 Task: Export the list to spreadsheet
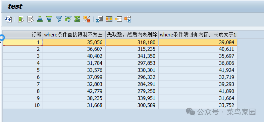(99, 19)
